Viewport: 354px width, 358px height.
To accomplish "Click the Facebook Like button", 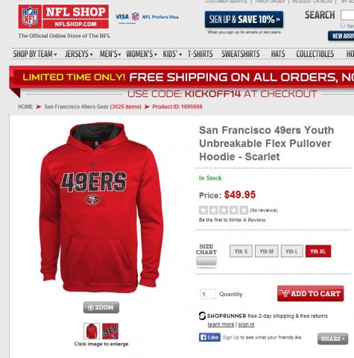I will (x=209, y=337).
